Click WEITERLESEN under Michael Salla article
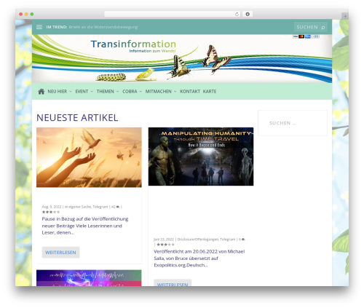 coord(173,283)
